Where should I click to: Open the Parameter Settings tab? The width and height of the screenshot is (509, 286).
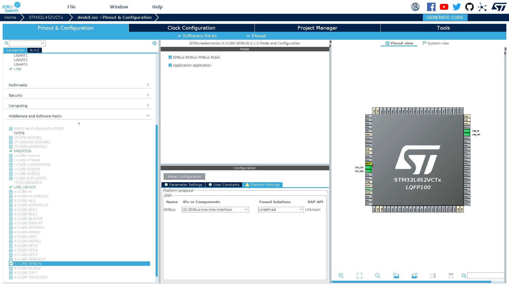coord(183,185)
